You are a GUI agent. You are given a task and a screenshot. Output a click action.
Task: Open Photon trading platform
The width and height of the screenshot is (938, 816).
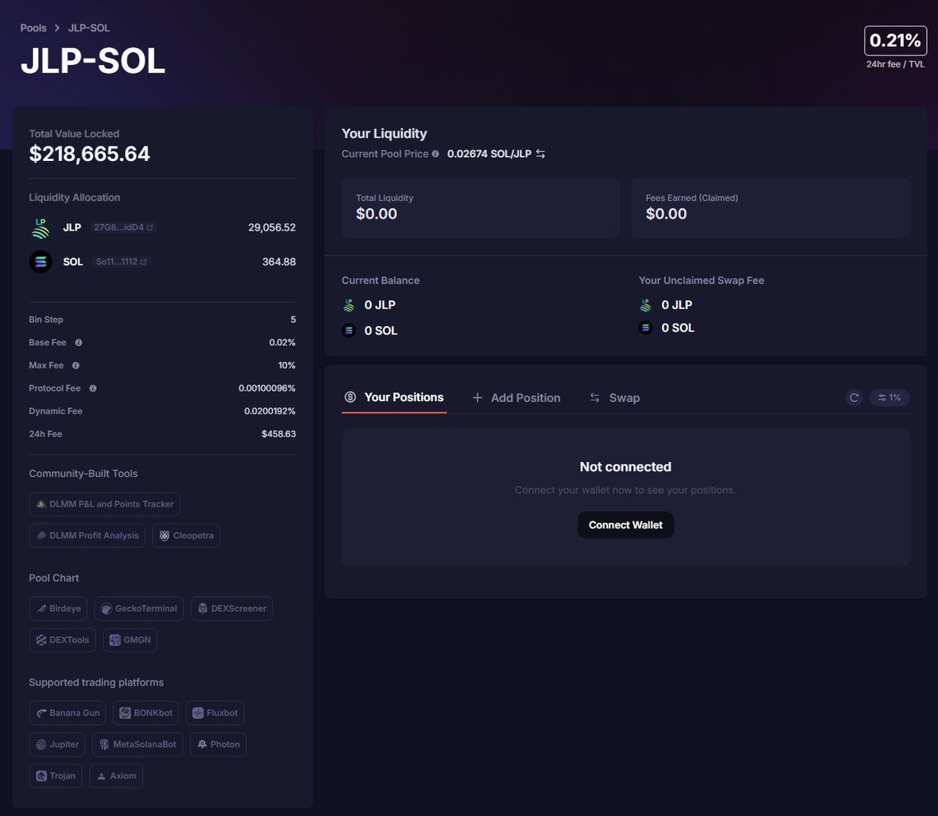tap(218, 744)
